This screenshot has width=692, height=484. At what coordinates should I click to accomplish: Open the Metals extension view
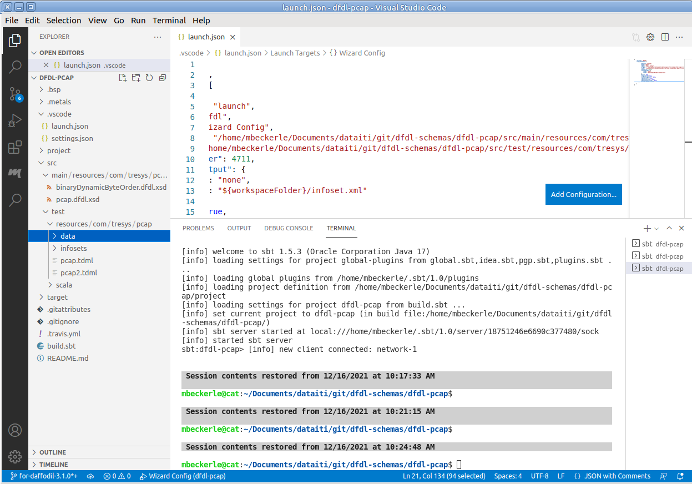[15, 173]
